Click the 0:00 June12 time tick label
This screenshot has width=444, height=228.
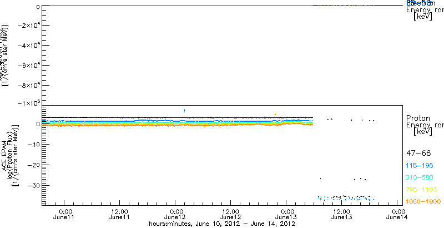coord(175,215)
